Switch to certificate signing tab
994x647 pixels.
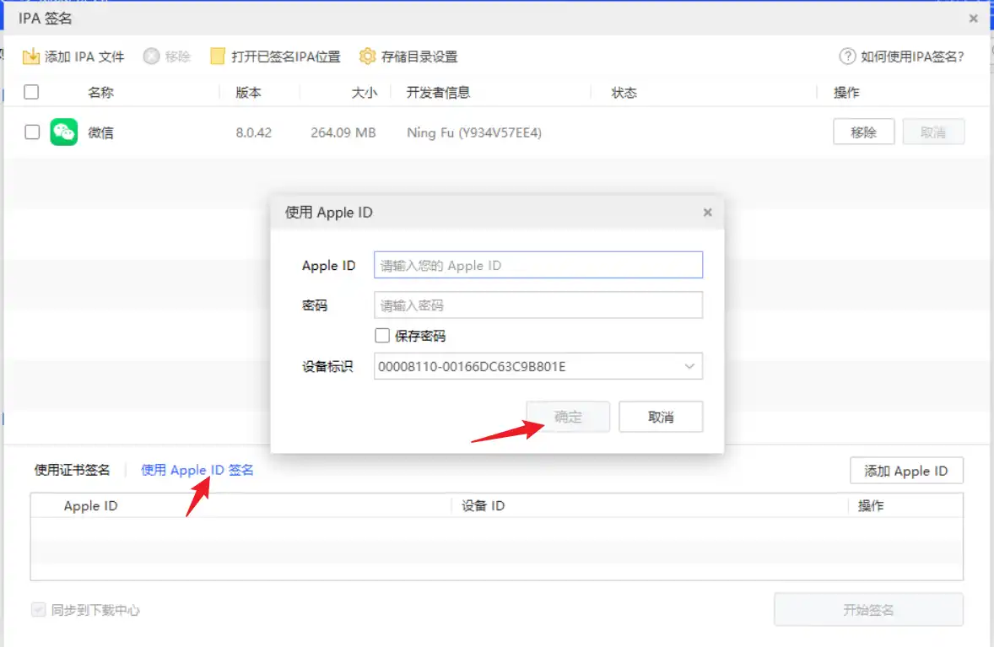pos(72,470)
